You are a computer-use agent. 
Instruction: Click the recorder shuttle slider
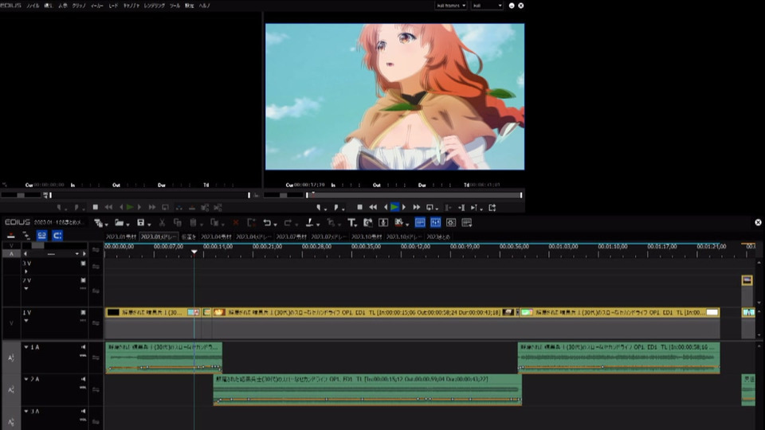[x=284, y=196]
